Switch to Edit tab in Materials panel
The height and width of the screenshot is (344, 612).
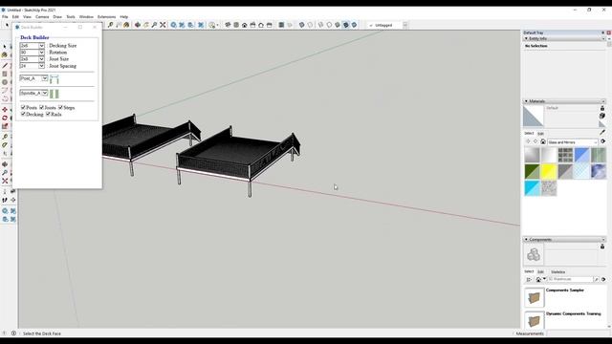coord(540,134)
